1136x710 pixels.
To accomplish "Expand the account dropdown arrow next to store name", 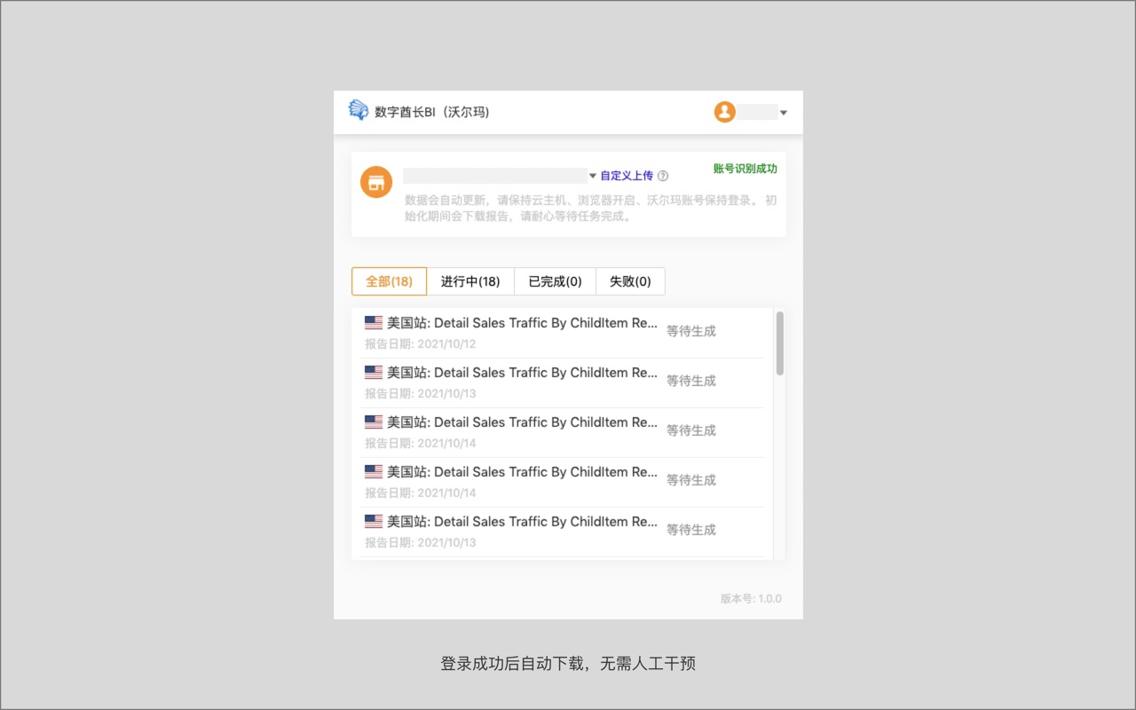I will (591, 175).
